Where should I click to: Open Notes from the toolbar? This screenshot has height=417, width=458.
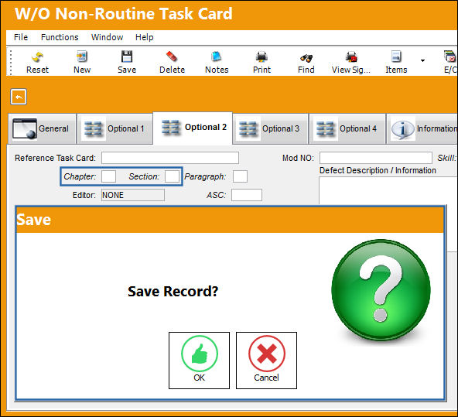point(217,62)
